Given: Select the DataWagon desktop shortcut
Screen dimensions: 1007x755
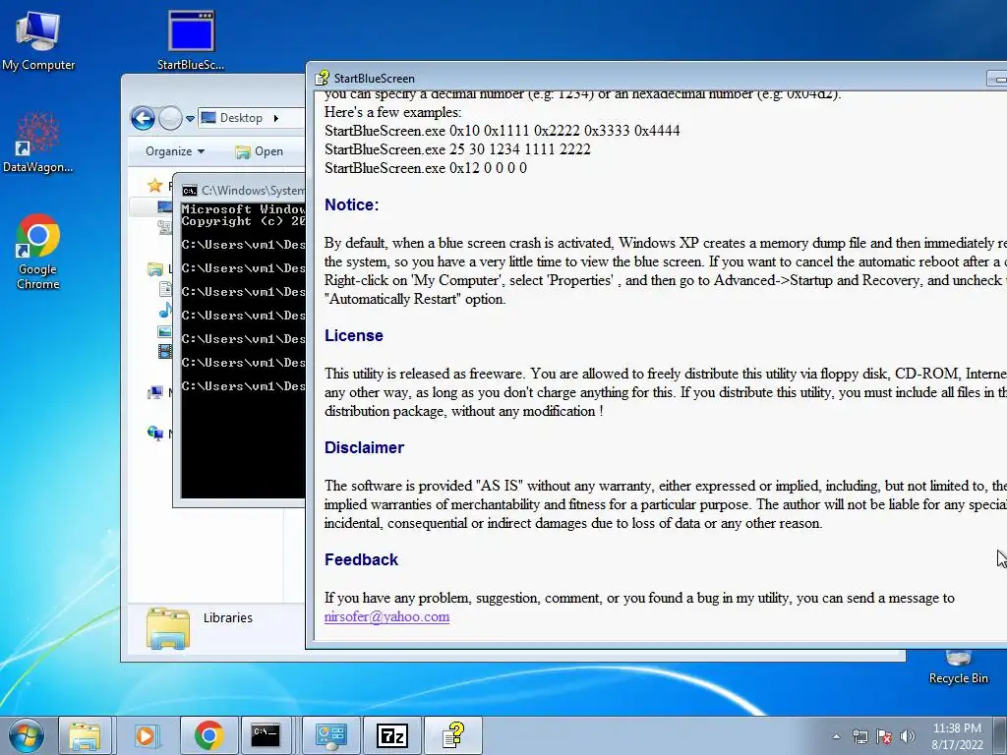Looking at the screenshot, I should [38, 143].
